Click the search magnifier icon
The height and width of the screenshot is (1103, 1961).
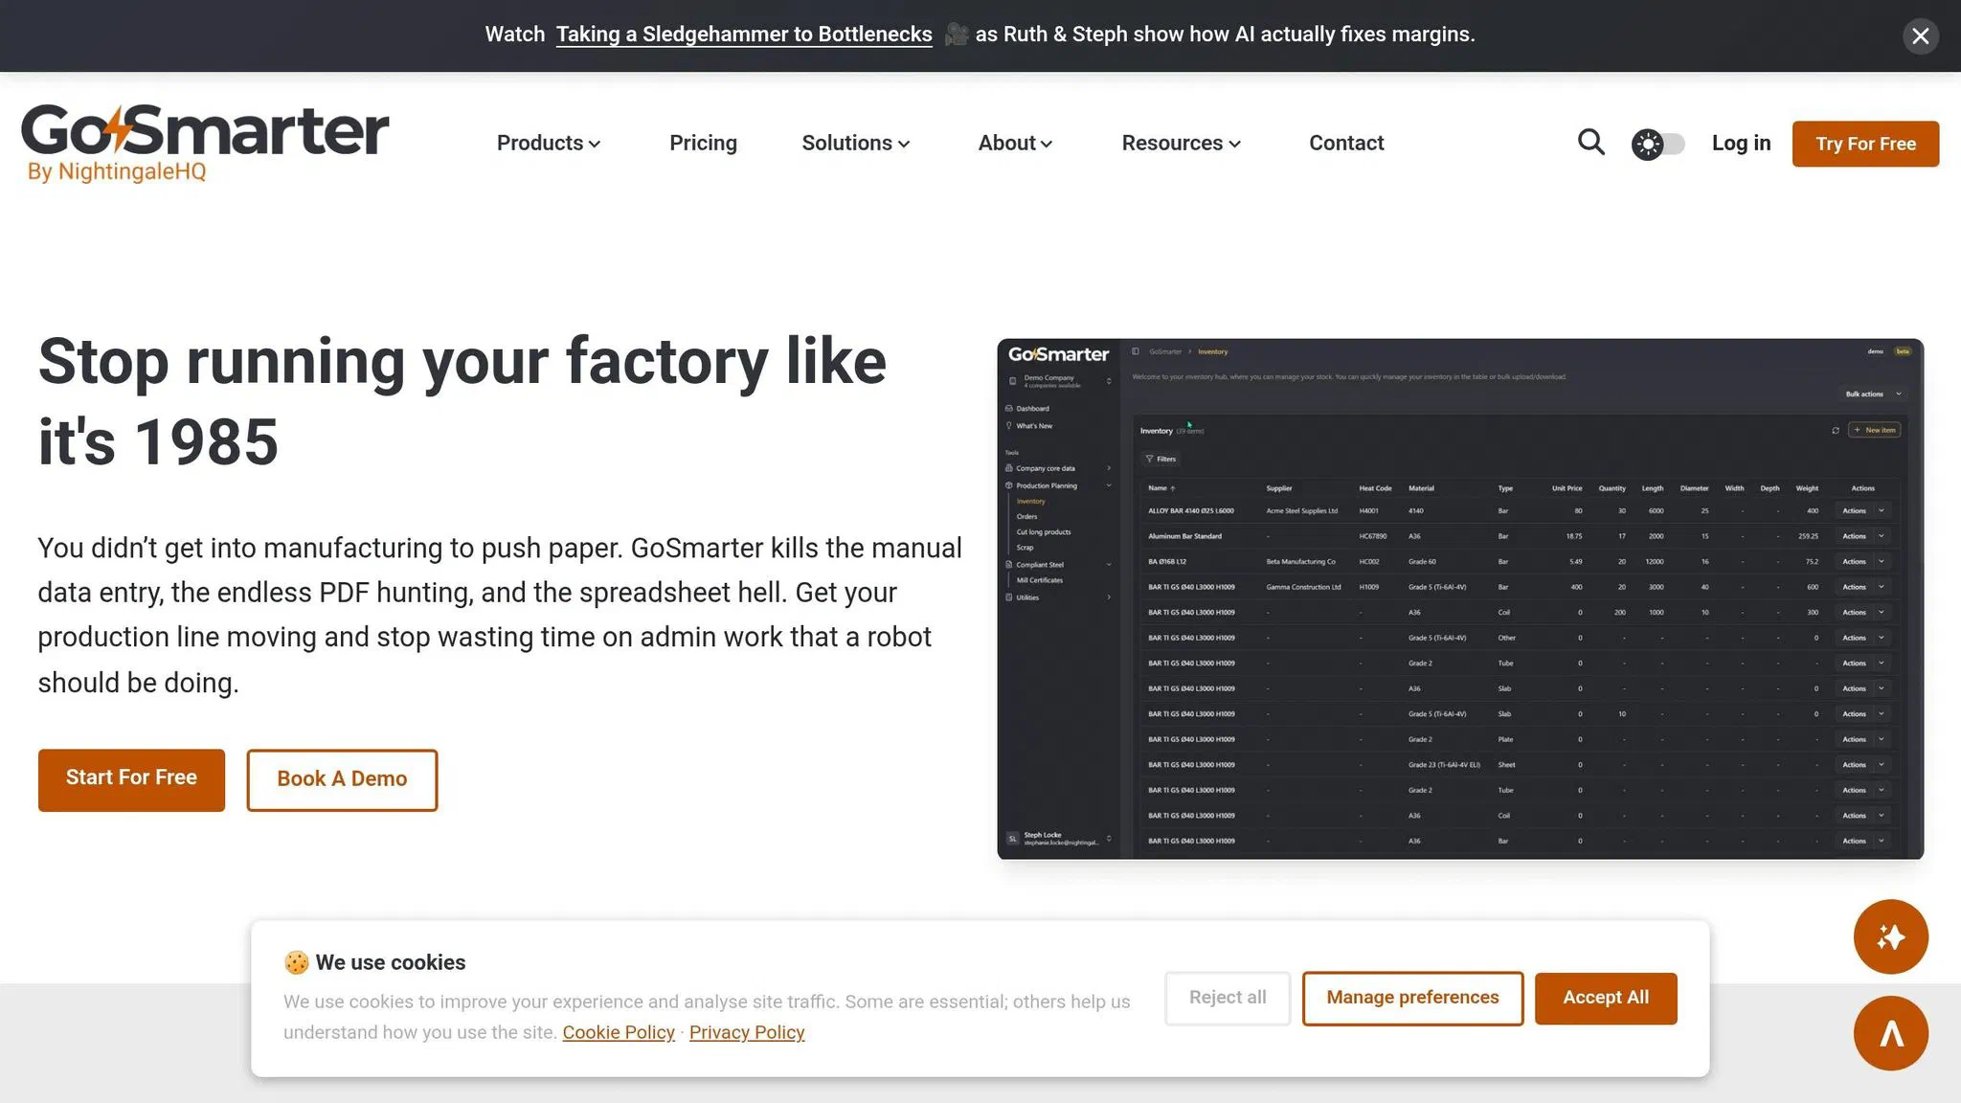click(1590, 143)
